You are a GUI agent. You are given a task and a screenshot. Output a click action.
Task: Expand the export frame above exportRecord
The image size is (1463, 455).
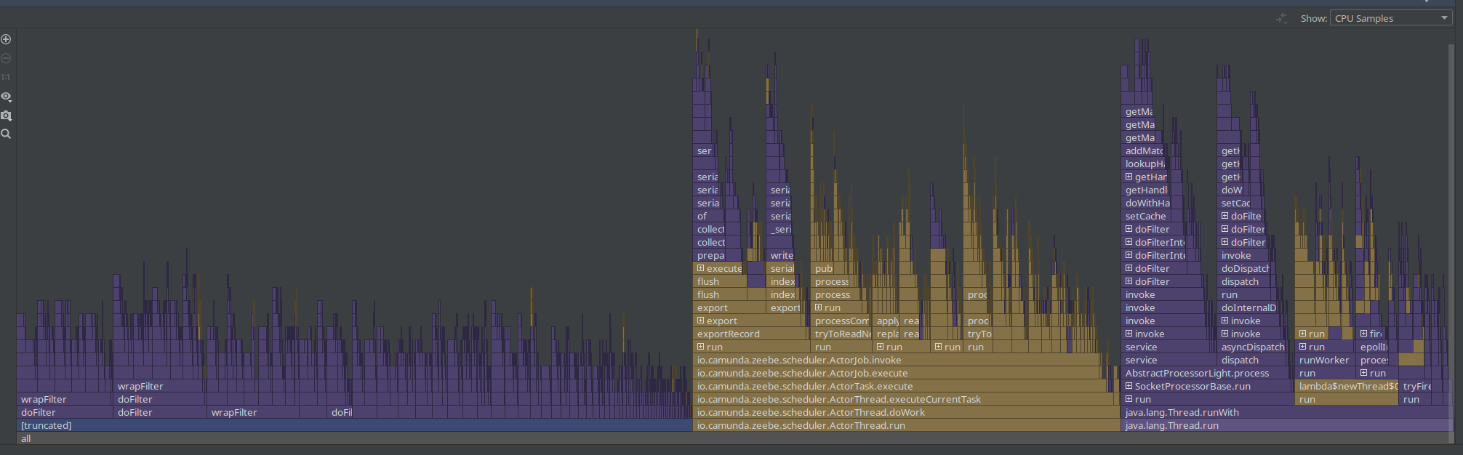701,321
